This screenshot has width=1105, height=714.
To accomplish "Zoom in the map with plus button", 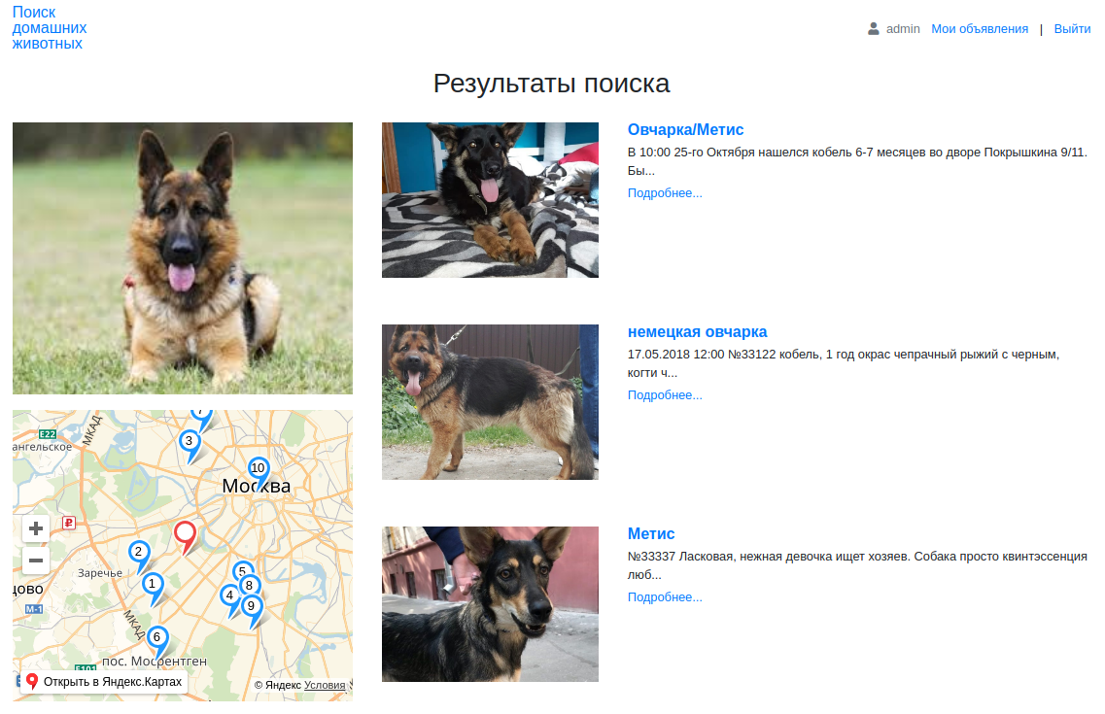I will tap(36, 528).
